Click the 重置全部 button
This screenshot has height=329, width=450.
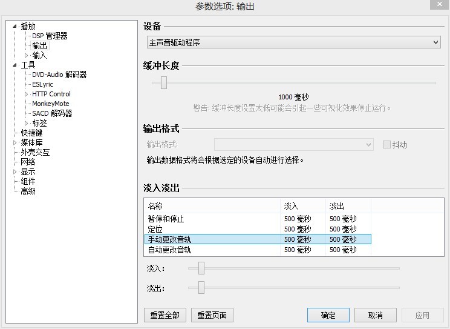pos(165,315)
